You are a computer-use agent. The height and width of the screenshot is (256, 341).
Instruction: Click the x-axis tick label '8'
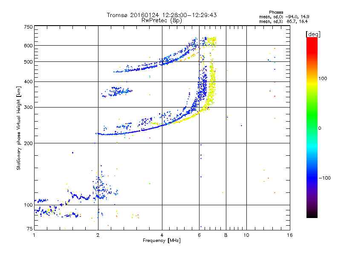[x=226, y=235]
